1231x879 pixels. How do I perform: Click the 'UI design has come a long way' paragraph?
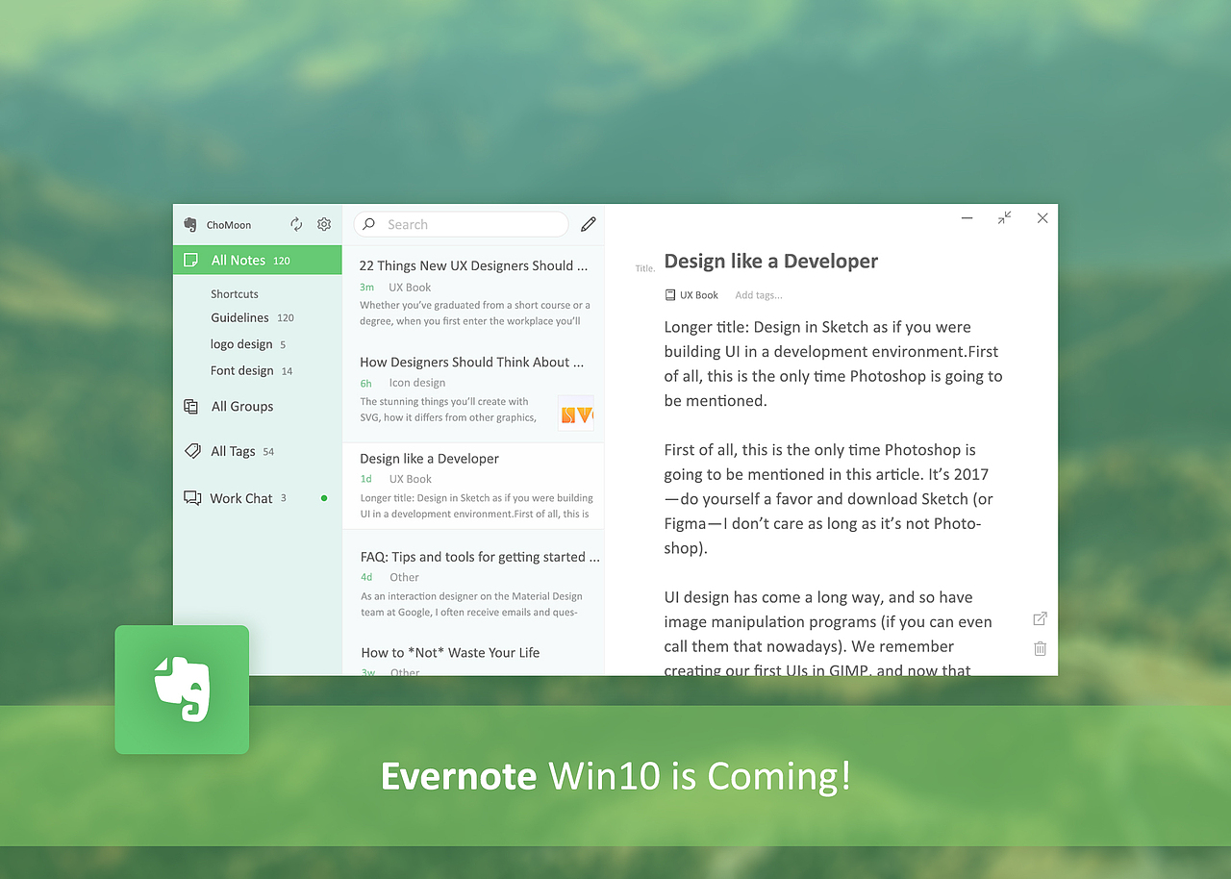[827, 634]
